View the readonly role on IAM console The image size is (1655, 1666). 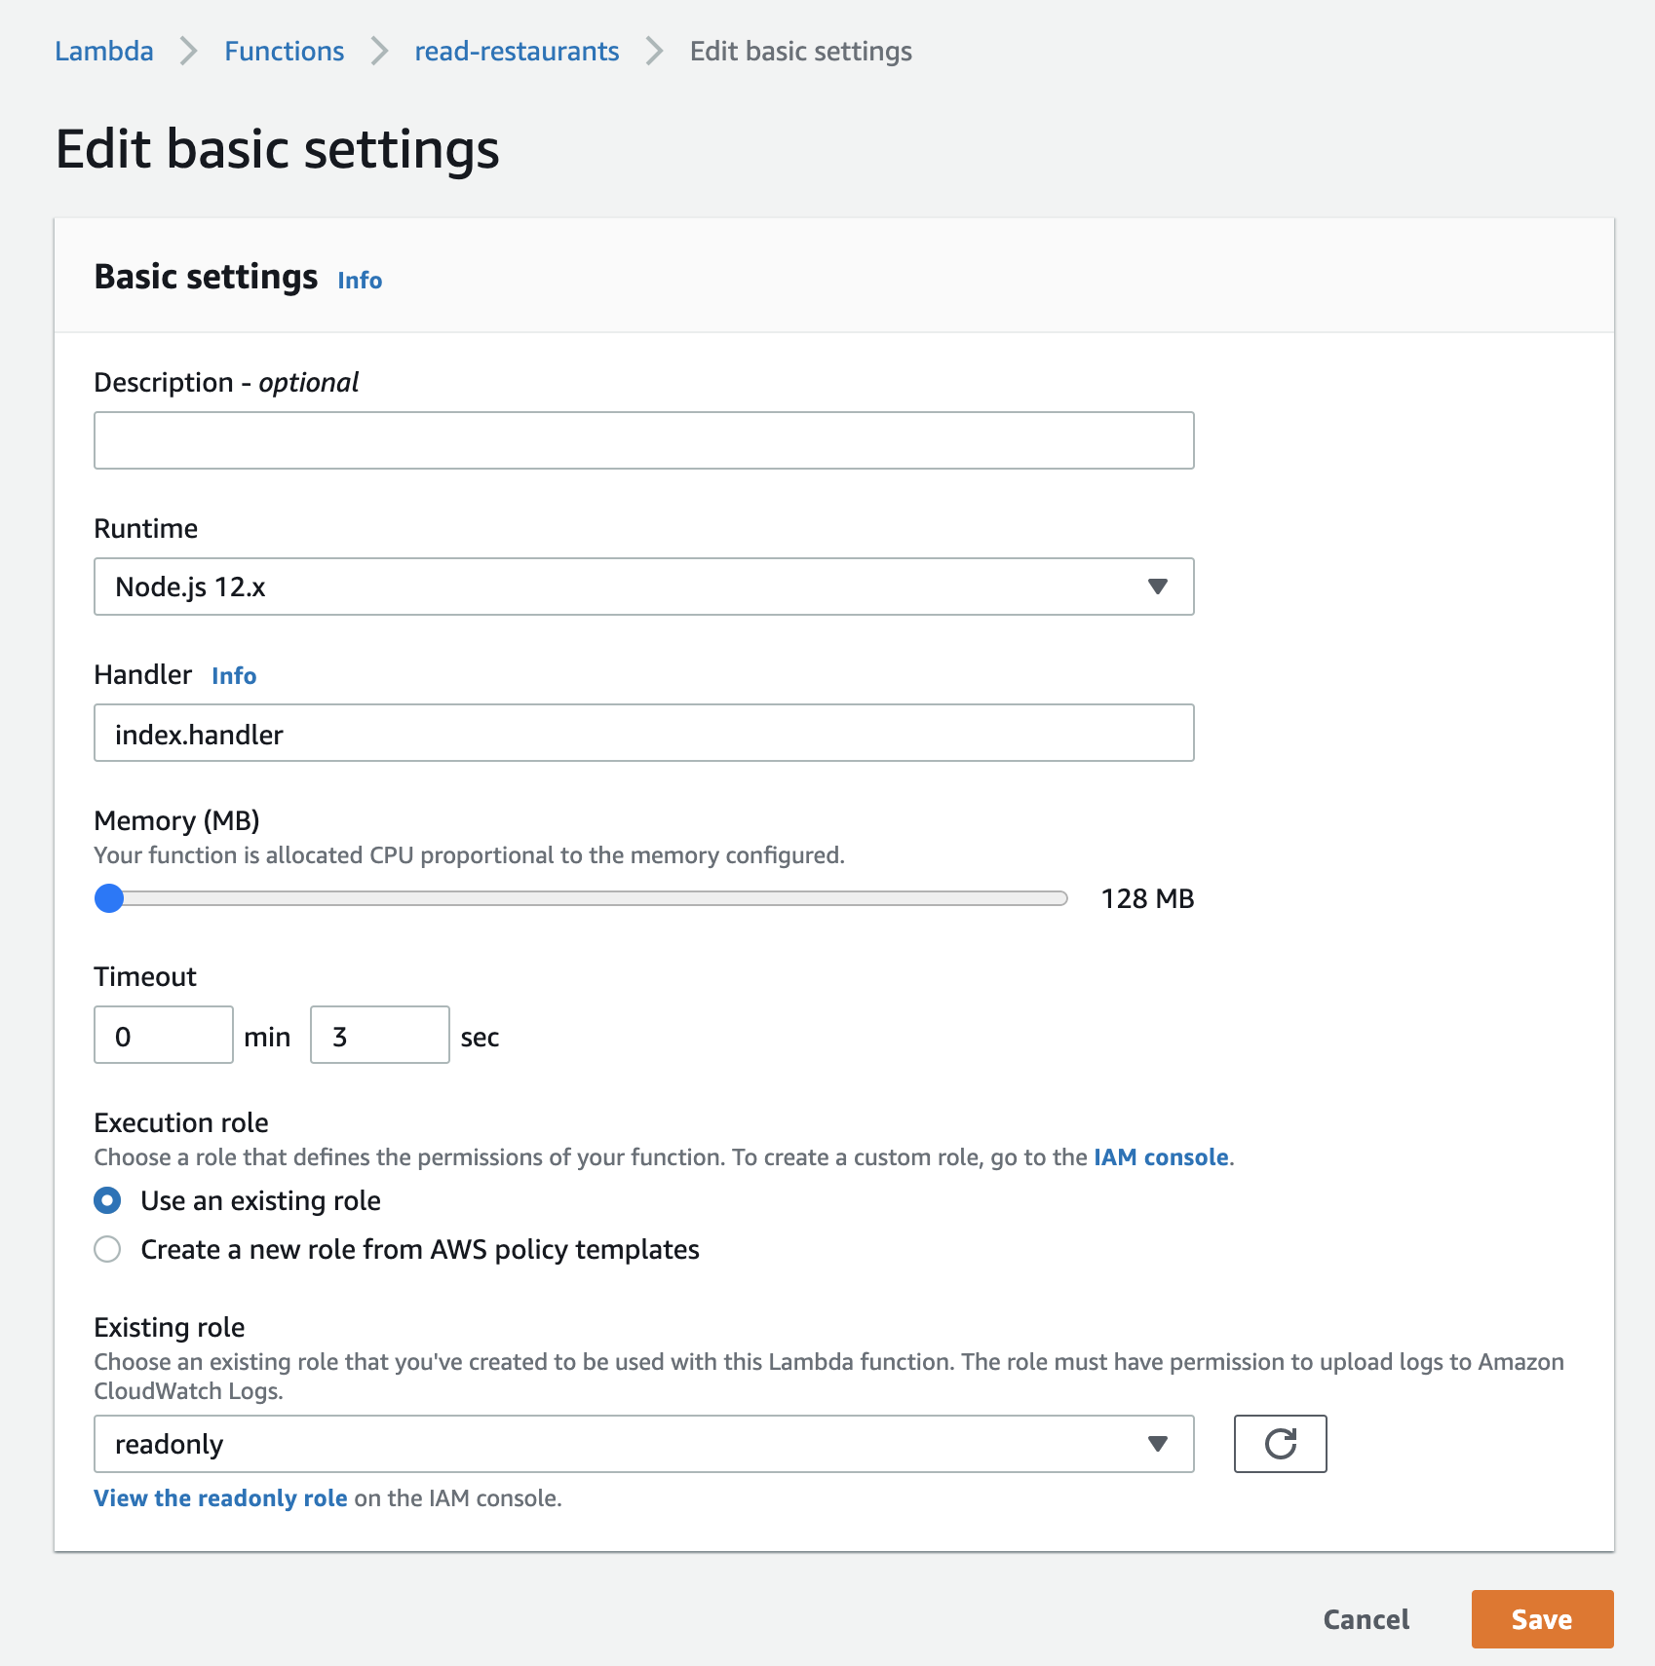click(x=219, y=1497)
